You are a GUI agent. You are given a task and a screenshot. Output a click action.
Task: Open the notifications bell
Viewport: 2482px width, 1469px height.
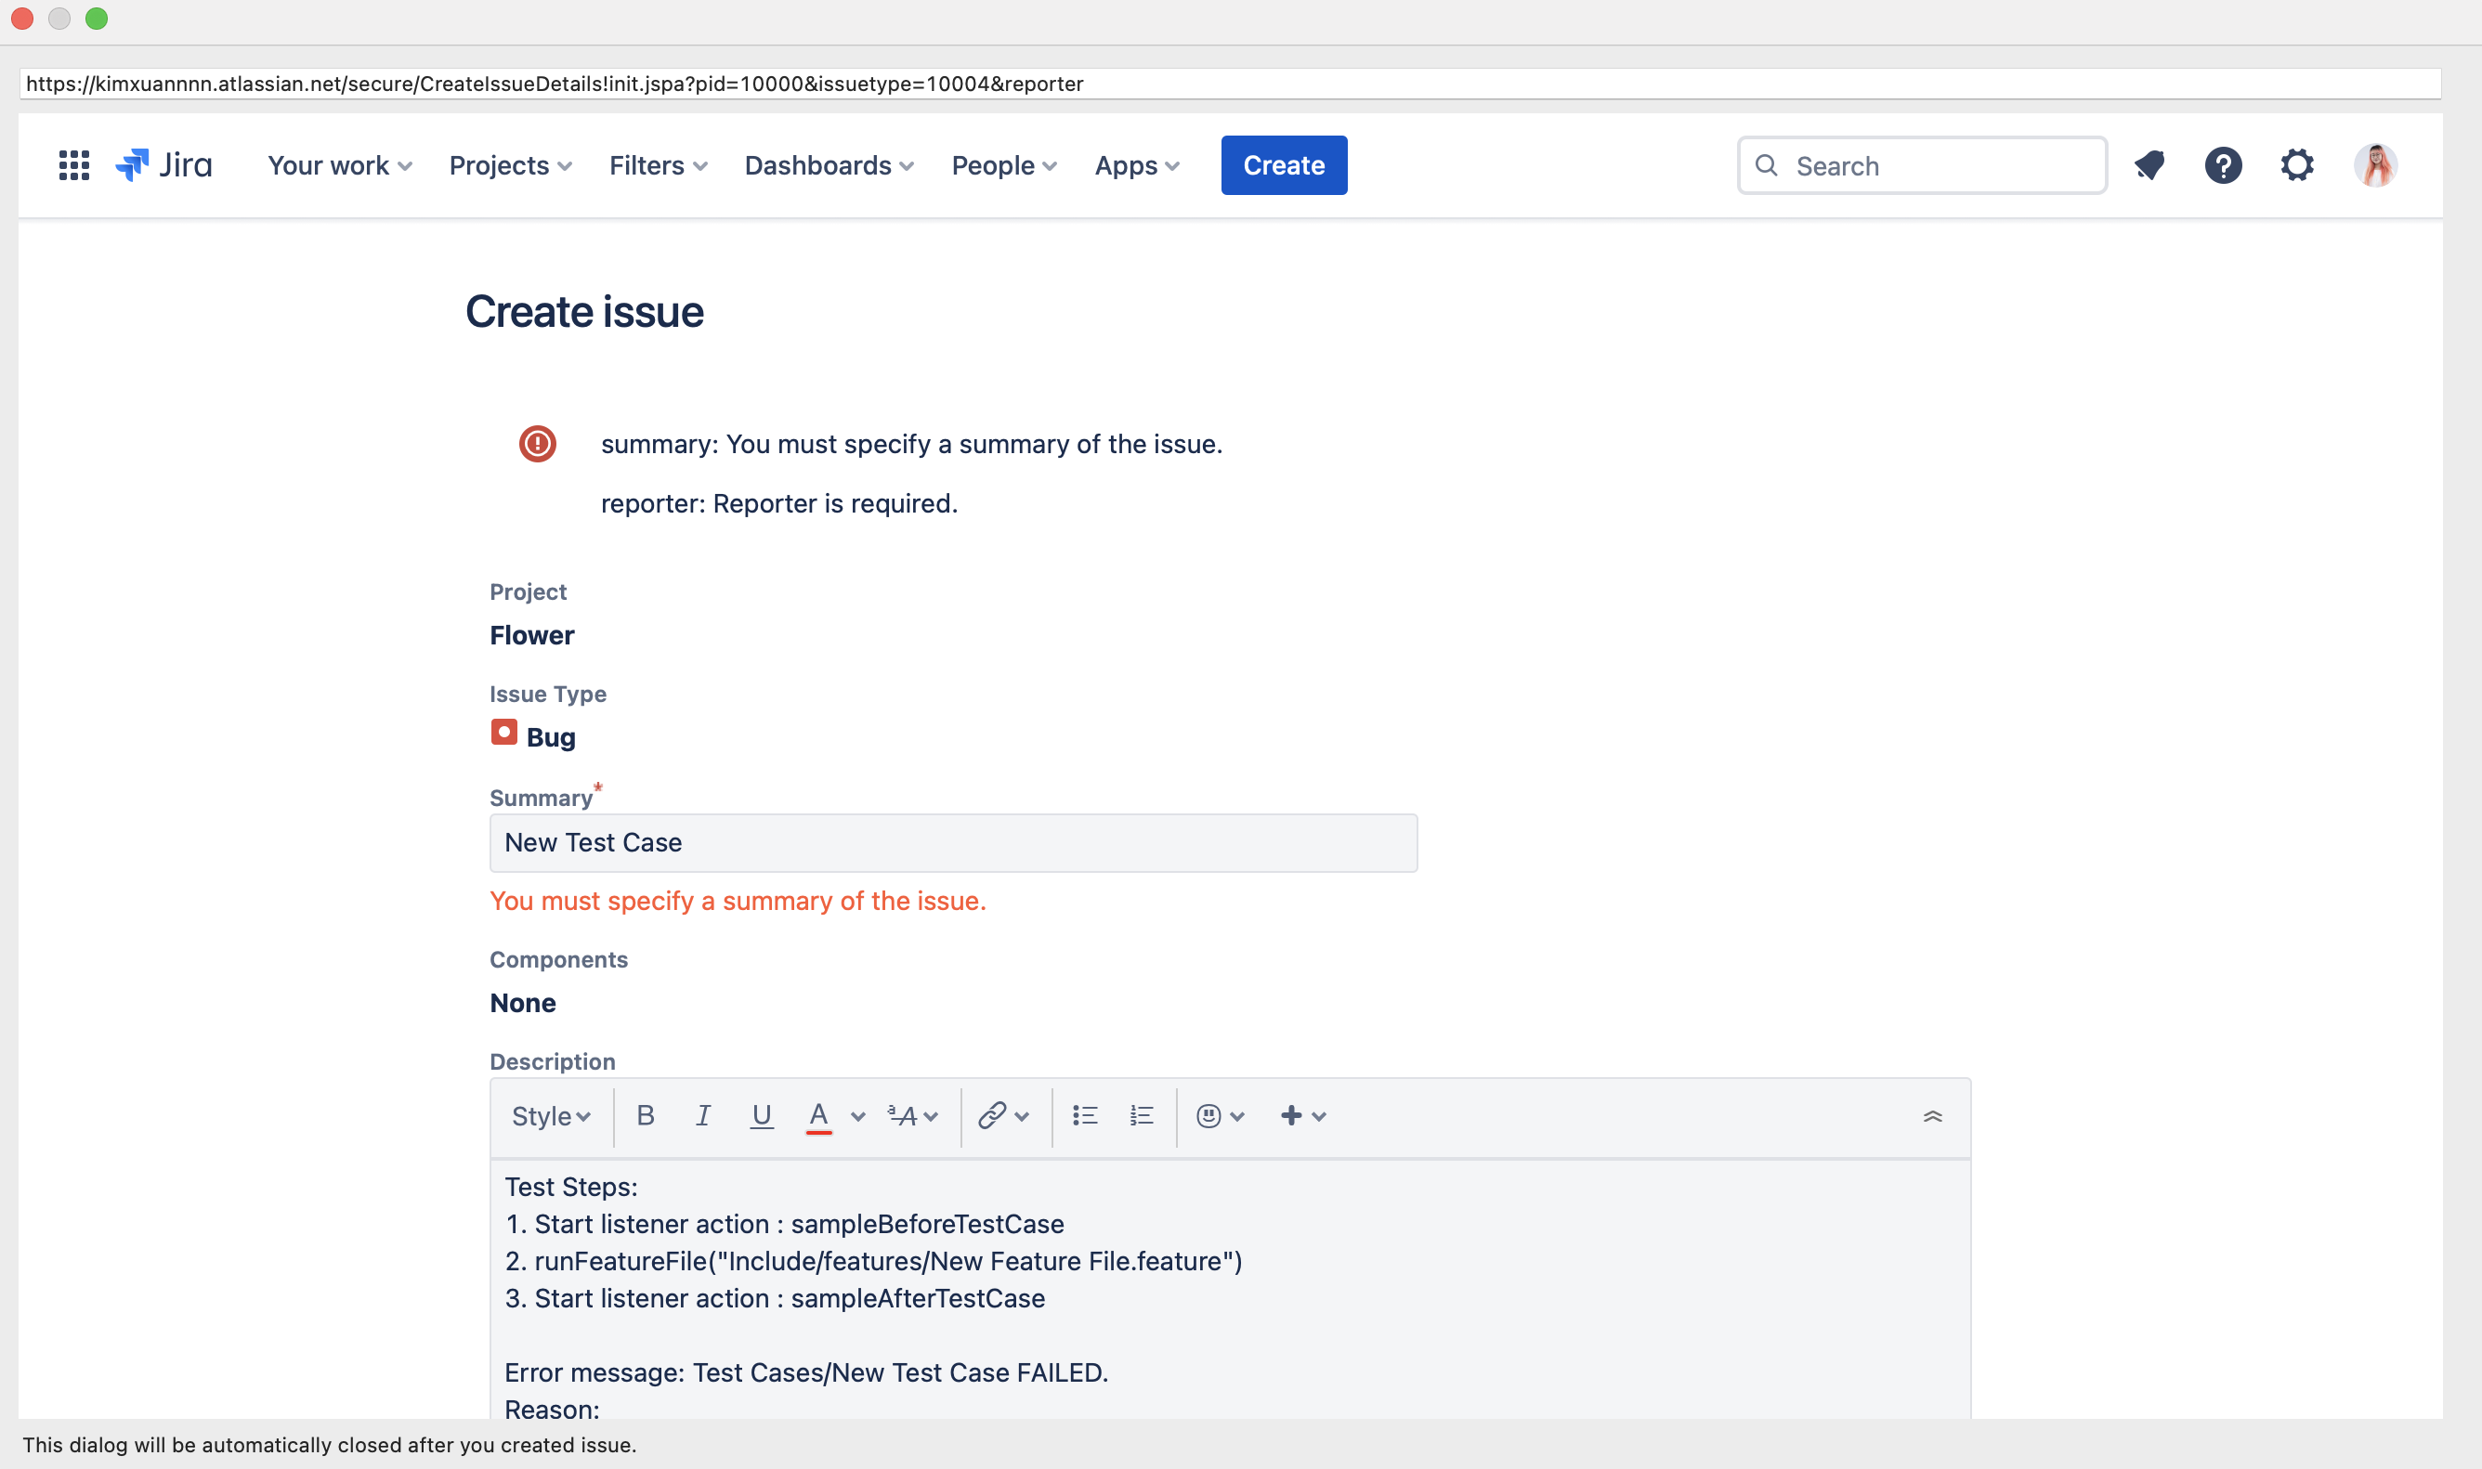tap(2149, 165)
